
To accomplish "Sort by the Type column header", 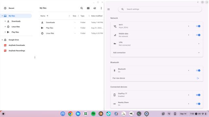I will pyautogui.click(x=82, y=16).
